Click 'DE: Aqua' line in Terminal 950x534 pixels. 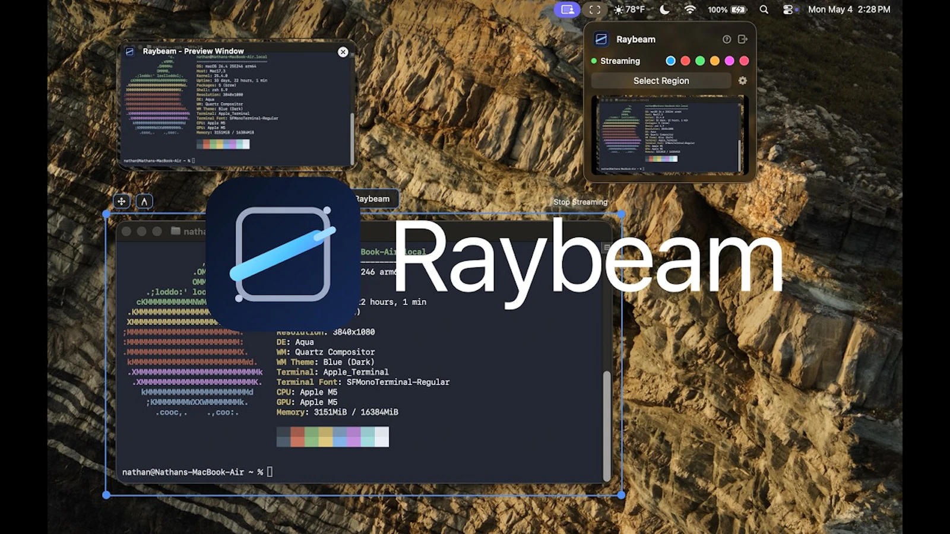(x=295, y=342)
